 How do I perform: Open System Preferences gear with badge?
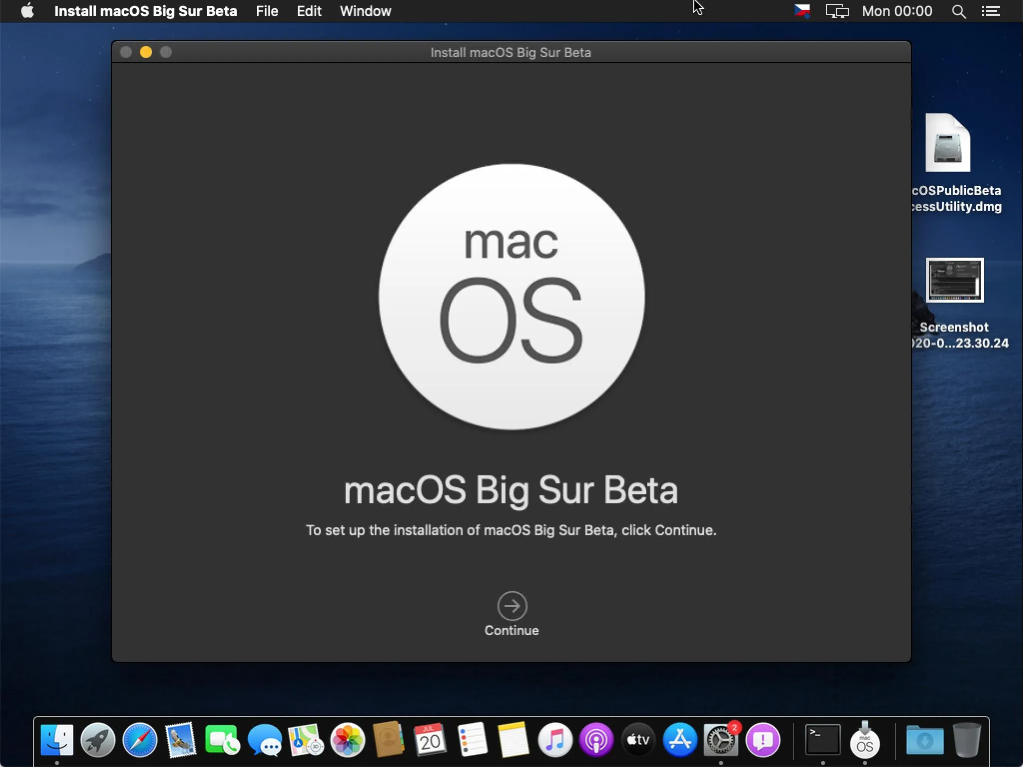point(721,740)
